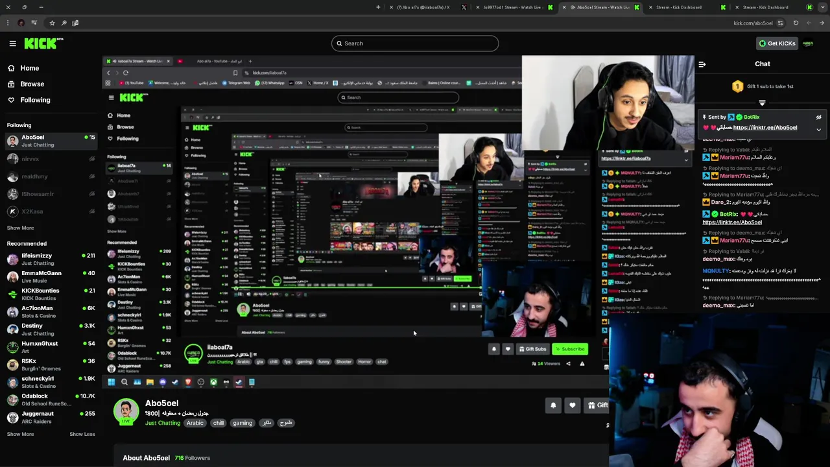Open Abo5oel in the Following list

point(51,141)
